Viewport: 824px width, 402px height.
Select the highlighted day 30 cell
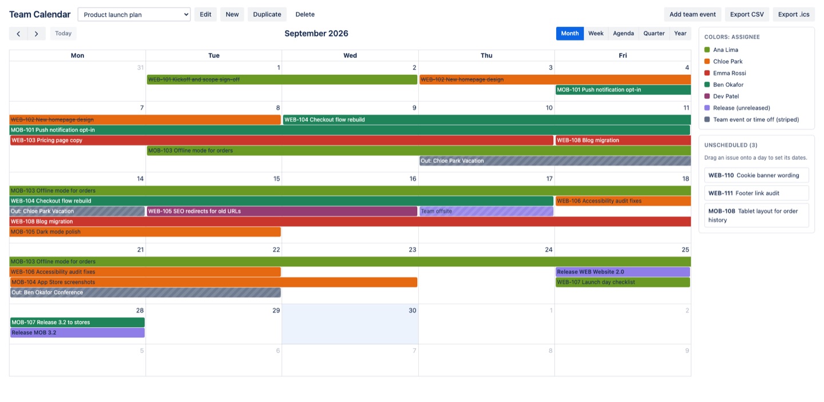coord(350,324)
